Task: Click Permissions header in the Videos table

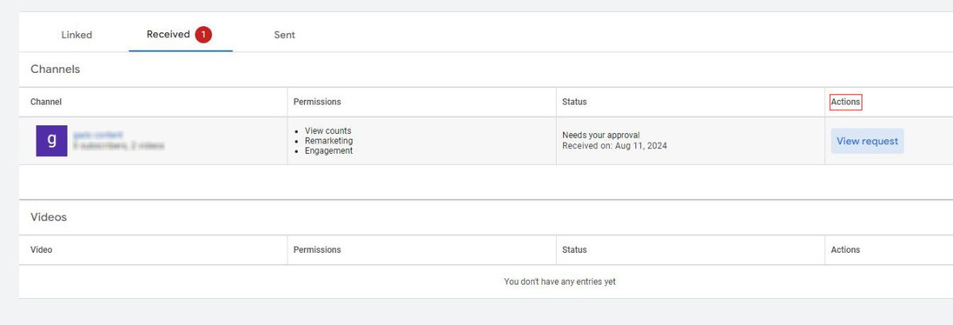Action: click(317, 250)
